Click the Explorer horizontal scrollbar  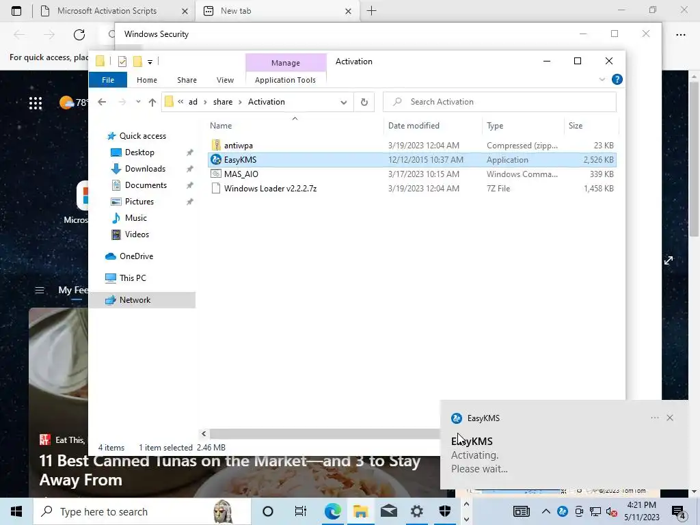(325, 434)
